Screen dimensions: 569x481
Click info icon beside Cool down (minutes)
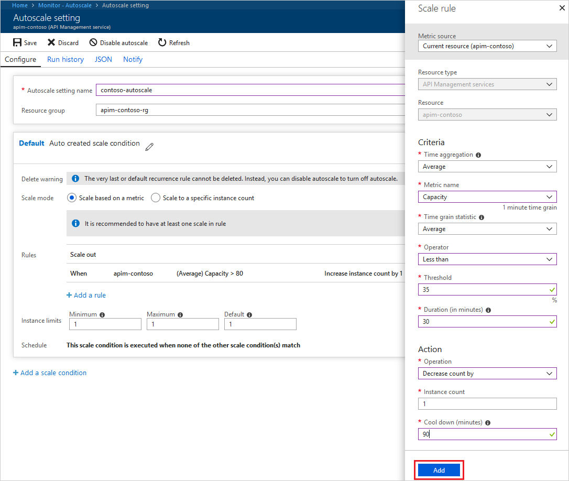click(x=488, y=423)
